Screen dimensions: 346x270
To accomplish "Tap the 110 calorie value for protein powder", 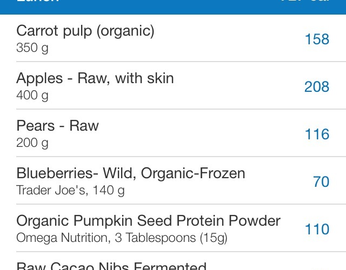I will (317, 229).
